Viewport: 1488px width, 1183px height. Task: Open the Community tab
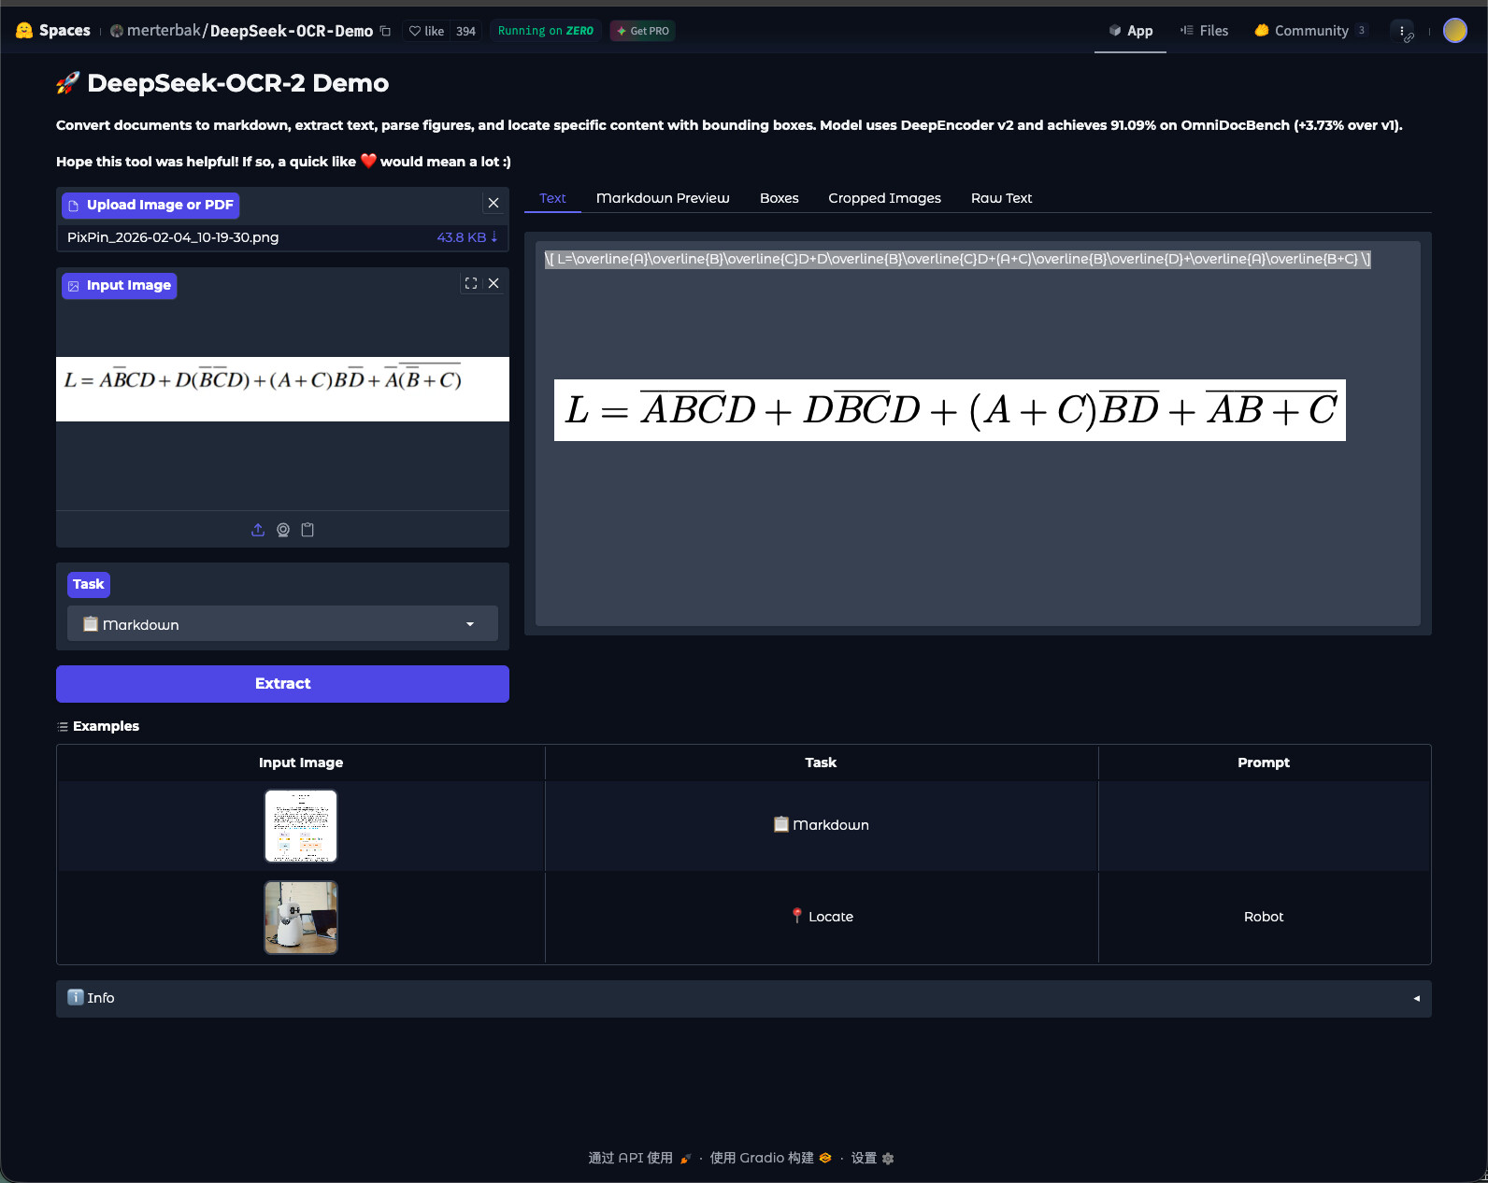1310,31
